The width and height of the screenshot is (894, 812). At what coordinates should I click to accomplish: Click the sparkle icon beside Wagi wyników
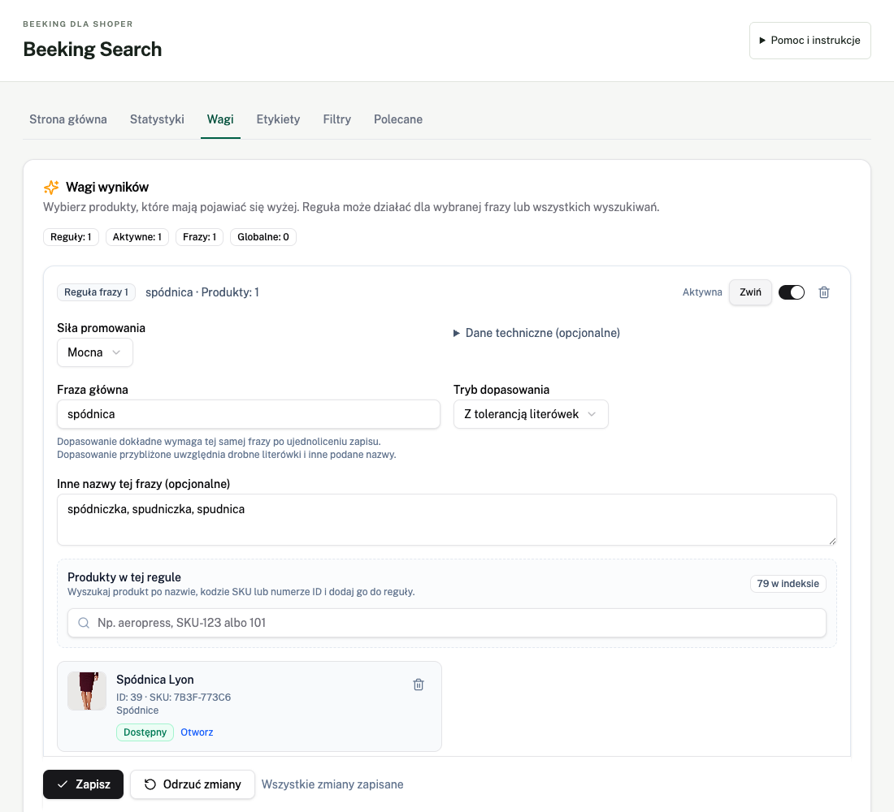pyautogui.click(x=51, y=187)
